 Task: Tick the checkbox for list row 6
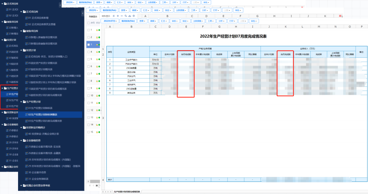coord(89,67)
